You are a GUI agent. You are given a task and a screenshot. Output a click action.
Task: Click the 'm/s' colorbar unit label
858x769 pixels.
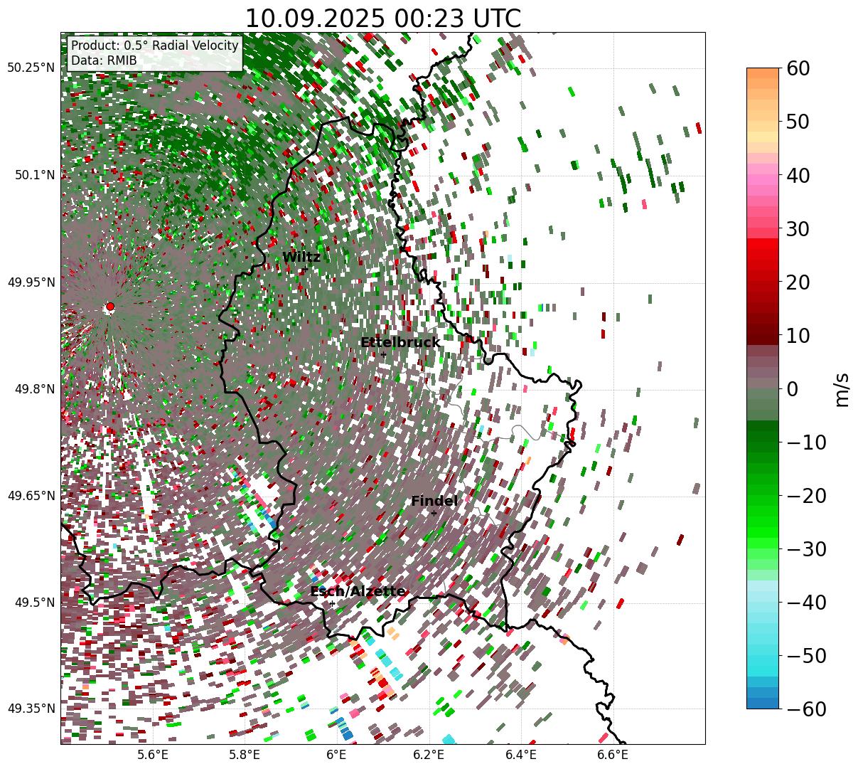[842, 389]
